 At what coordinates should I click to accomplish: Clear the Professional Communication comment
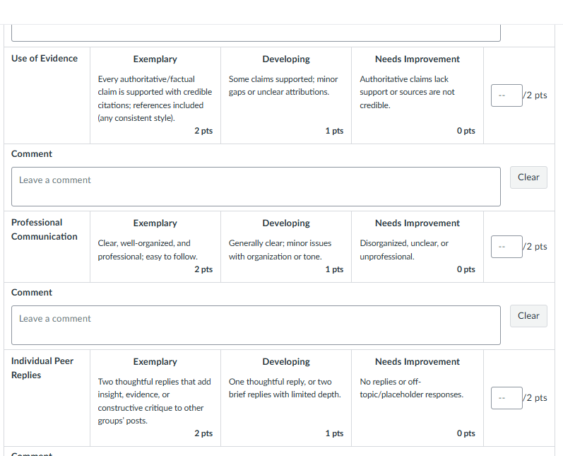click(528, 316)
